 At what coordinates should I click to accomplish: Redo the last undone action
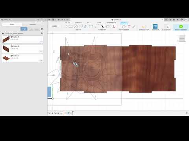coord(67,20)
